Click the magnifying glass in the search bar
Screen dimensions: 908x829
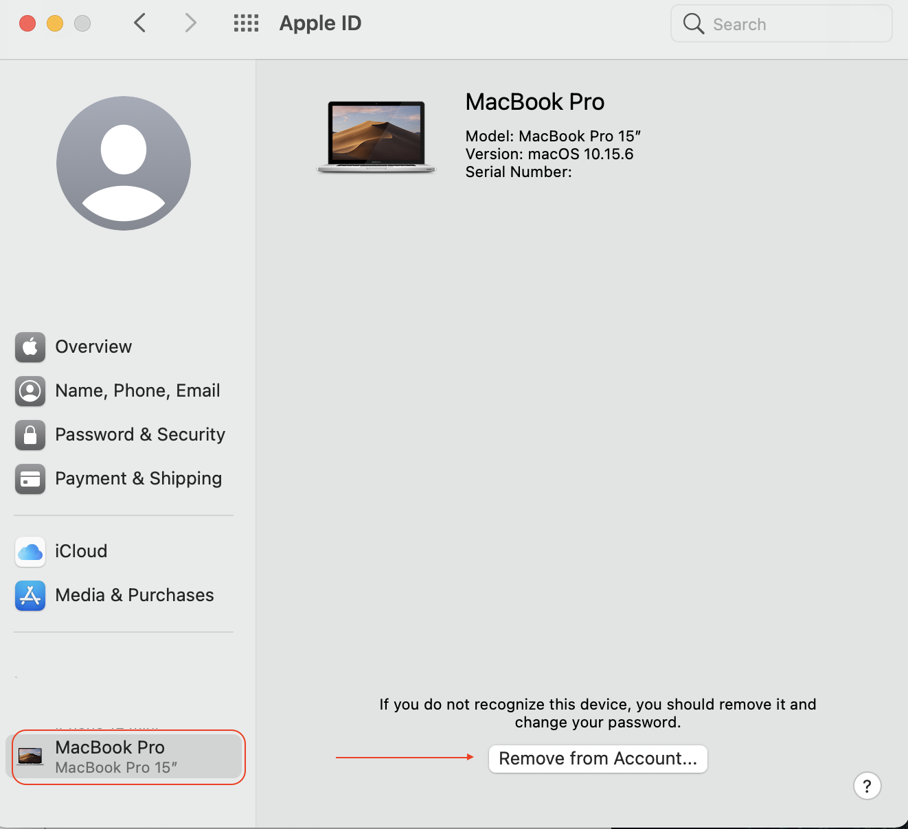pos(693,23)
